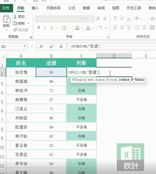The width and height of the screenshot is (156, 174).
Task: Click the Name Box showing B2
Action: [x=12, y=46]
